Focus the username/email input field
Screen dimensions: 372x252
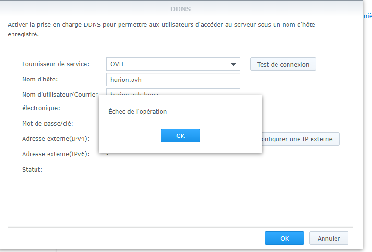[x=173, y=92]
